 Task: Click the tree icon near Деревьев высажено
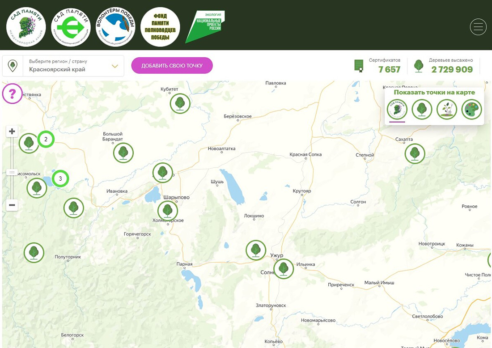point(418,66)
